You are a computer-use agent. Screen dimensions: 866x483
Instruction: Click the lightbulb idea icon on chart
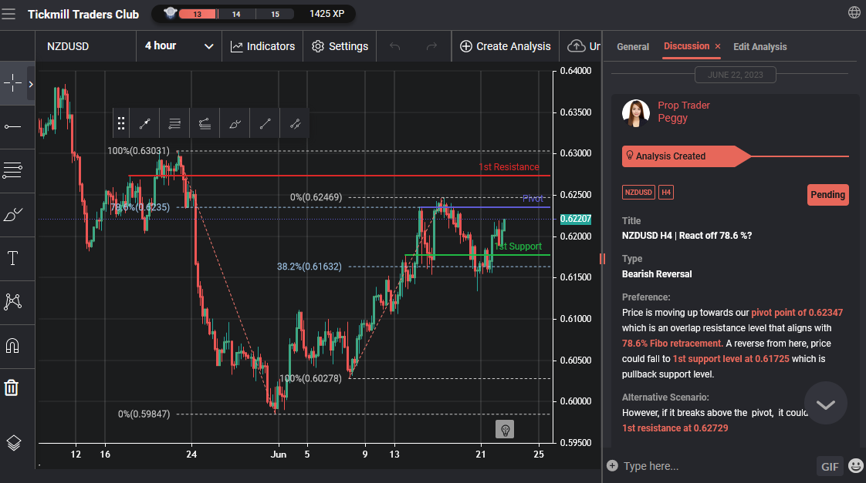[x=505, y=430]
